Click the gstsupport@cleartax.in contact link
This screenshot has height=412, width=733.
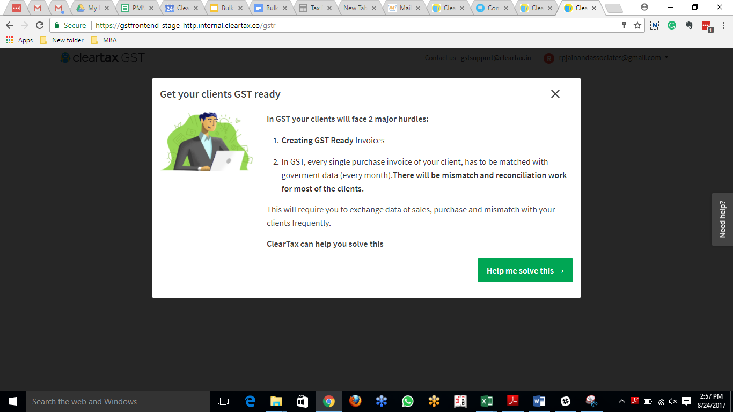pos(496,58)
